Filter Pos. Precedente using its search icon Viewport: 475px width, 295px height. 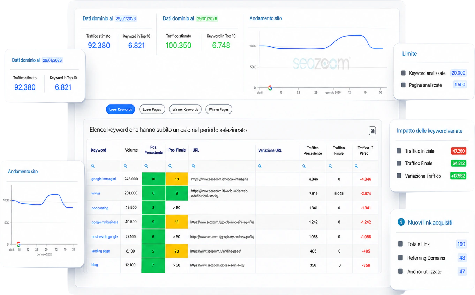(x=146, y=166)
